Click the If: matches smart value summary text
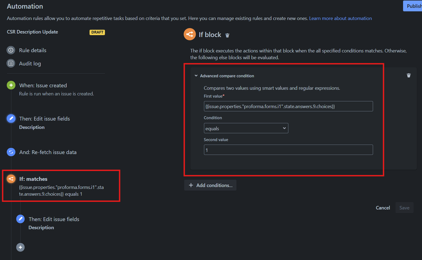Image resolution: width=422 pixels, height=260 pixels. [x=61, y=191]
